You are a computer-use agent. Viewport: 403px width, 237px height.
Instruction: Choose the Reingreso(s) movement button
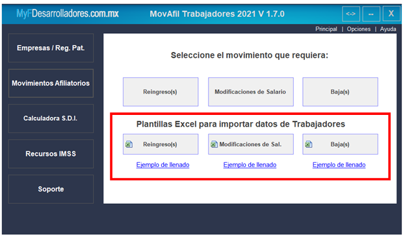[x=161, y=92]
